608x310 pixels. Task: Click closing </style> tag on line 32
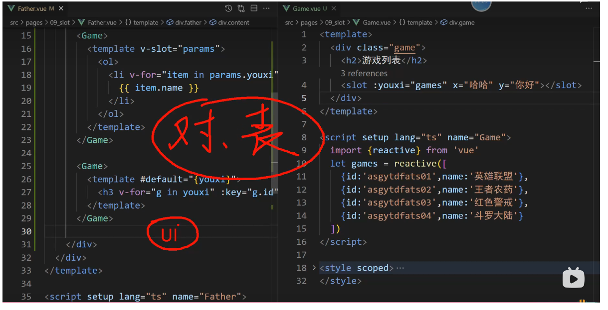(x=341, y=281)
